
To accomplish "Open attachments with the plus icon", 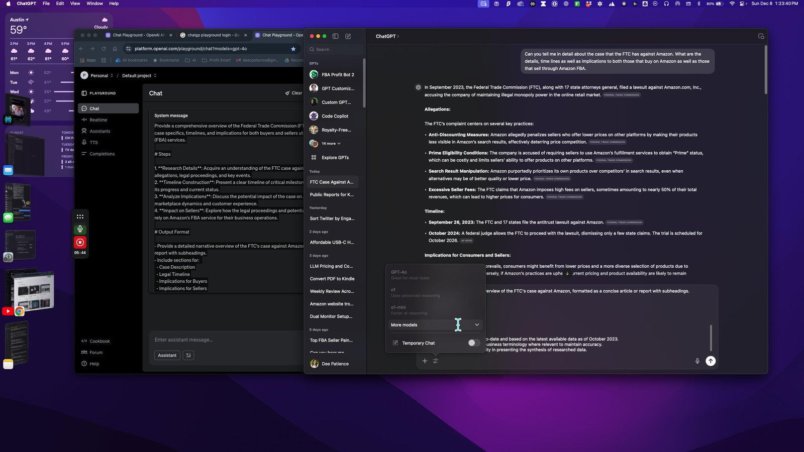I will [x=425, y=361].
